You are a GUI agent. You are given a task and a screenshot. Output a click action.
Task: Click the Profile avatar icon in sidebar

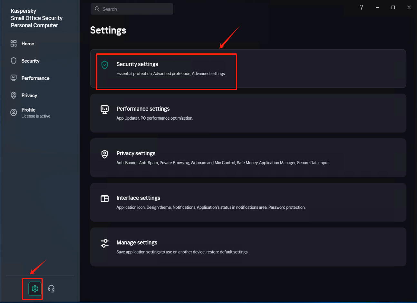(14, 112)
